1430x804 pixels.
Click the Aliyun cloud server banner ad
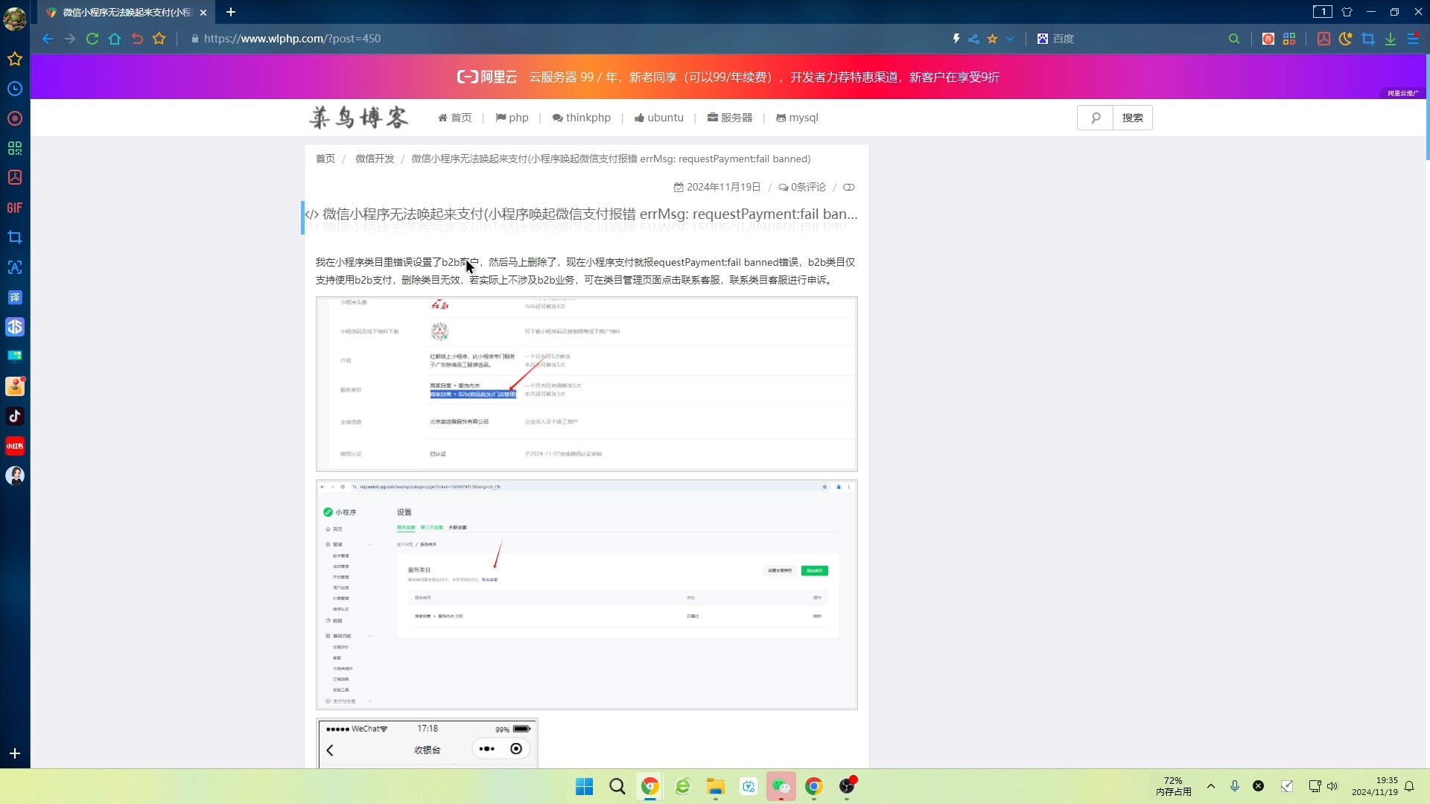728,77
